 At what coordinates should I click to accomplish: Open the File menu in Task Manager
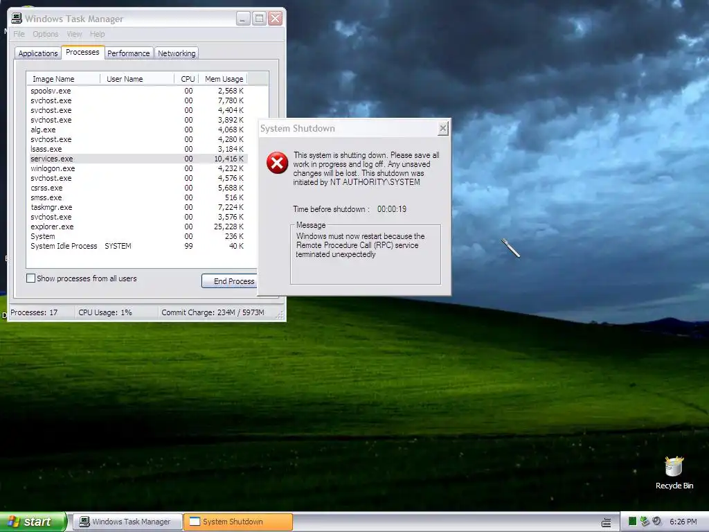19,34
